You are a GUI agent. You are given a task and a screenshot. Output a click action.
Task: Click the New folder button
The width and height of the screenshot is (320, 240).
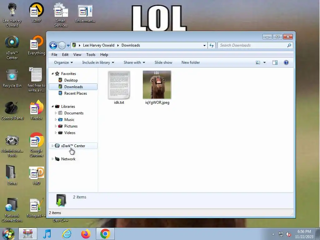click(191, 62)
